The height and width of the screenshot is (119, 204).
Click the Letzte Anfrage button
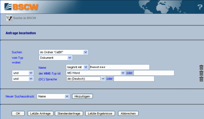40,113
